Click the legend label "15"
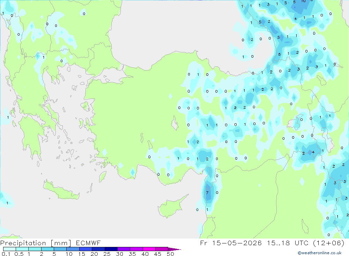Image resolution: width=349 pixels, height=256 pixels. point(82,254)
